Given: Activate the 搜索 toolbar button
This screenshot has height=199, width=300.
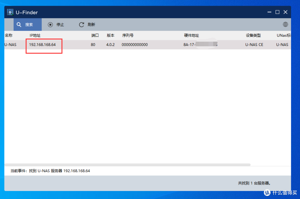Looking at the screenshot, I should point(27,24).
